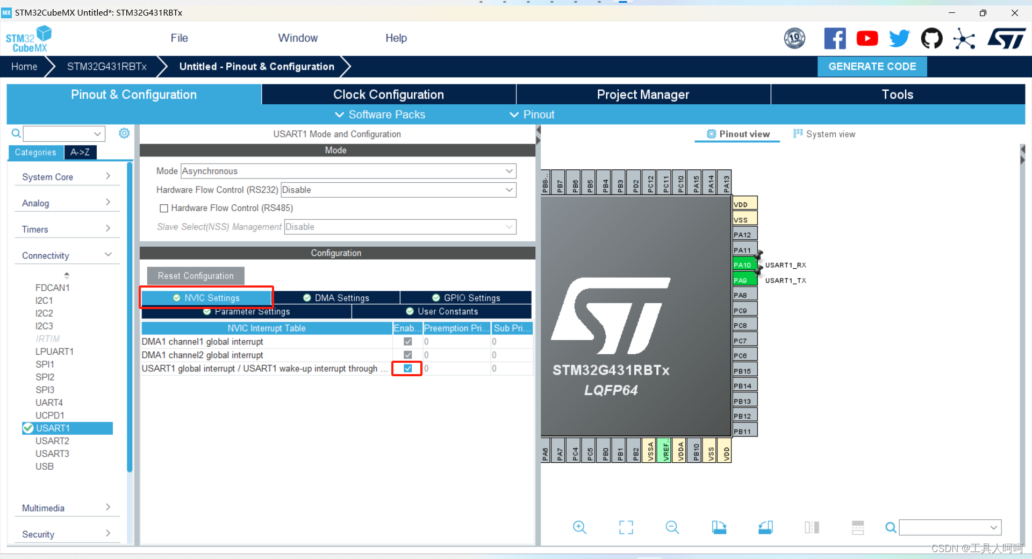The height and width of the screenshot is (559, 1032).
Task: Open the Mode Asynchronous dropdown
Action: pos(348,171)
